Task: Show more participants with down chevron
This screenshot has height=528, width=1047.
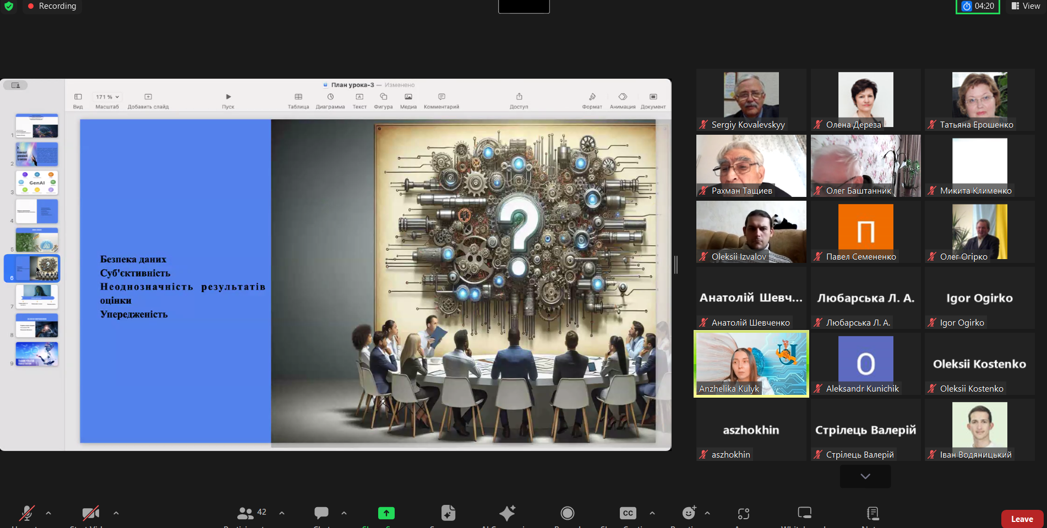Action: point(865,476)
